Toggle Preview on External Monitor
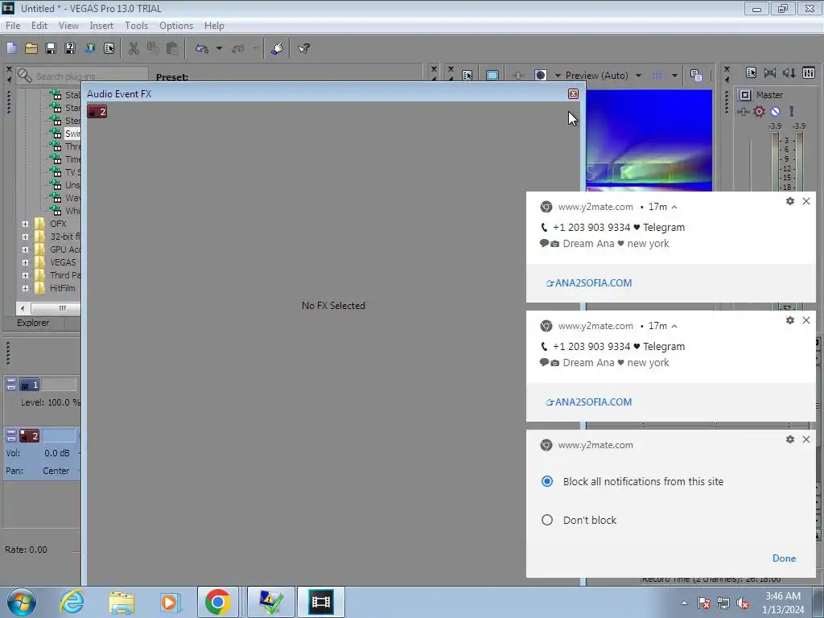This screenshot has height=618, width=824. pyautogui.click(x=492, y=75)
